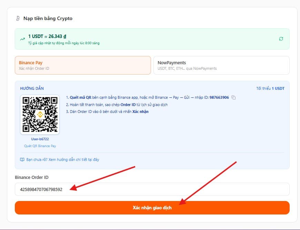Click the User-b6722 label under the QR
Viewport: 300px width, 230px height.
[x=40, y=139]
